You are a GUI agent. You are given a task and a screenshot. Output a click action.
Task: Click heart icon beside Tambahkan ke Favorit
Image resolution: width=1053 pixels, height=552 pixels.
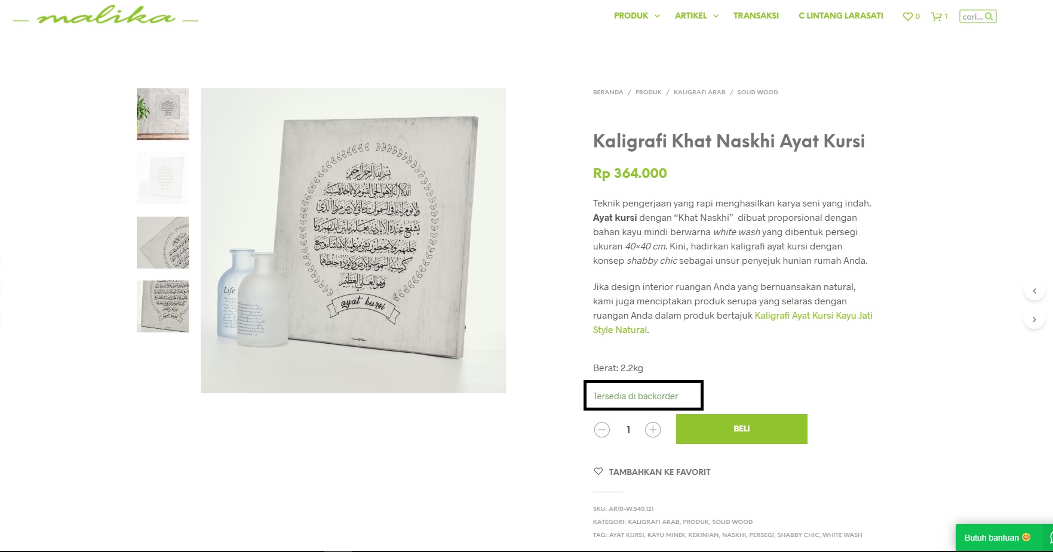point(598,471)
